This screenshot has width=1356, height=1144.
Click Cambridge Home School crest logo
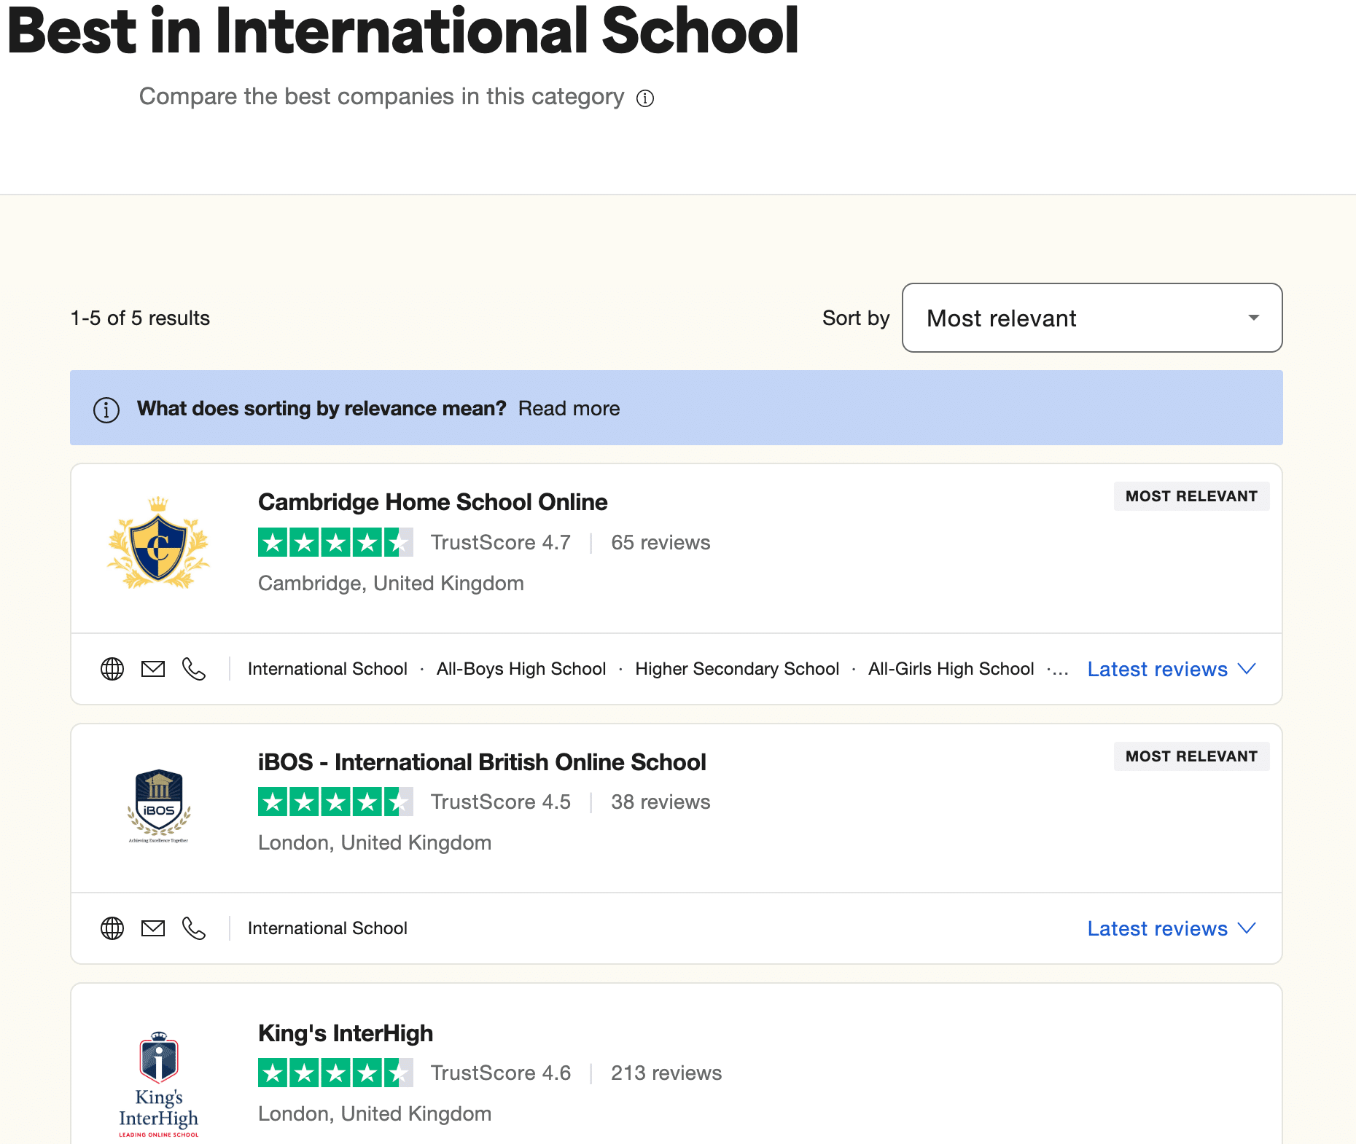[158, 543]
